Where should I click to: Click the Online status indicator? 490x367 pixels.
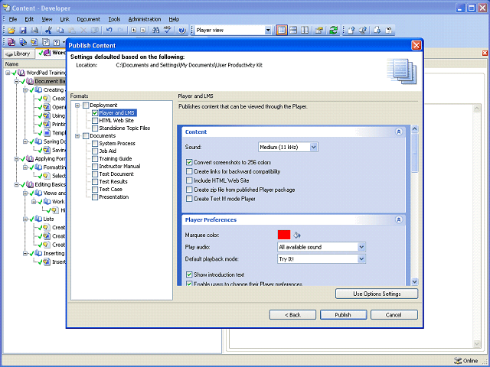point(466,361)
